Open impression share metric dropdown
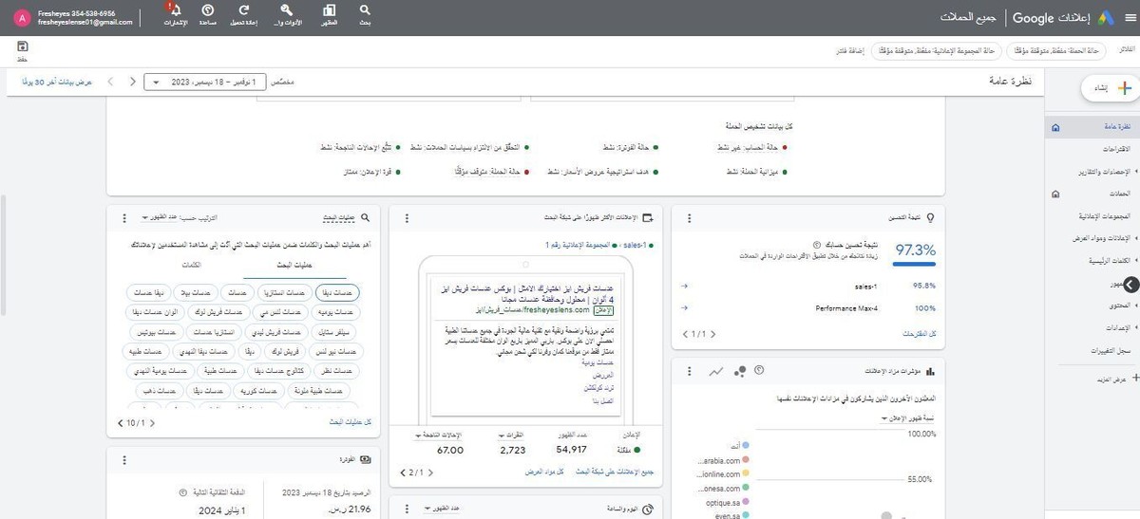Viewport: 1140px width, 519px height. pyautogui.click(x=907, y=417)
